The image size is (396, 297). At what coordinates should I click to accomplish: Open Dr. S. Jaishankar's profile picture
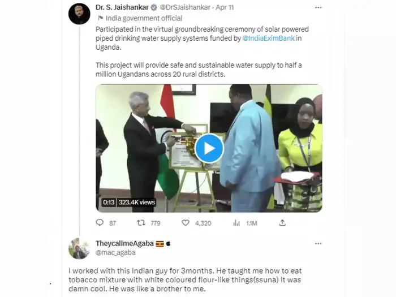[79, 14]
